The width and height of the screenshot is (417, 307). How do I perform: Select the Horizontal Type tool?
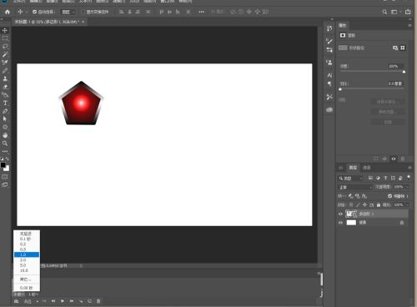point(5,103)
